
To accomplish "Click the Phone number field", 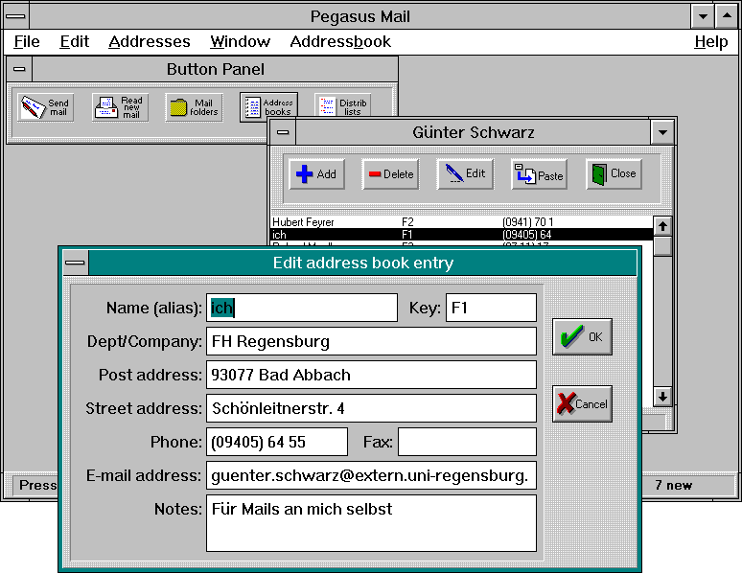I will click(277, 442).
